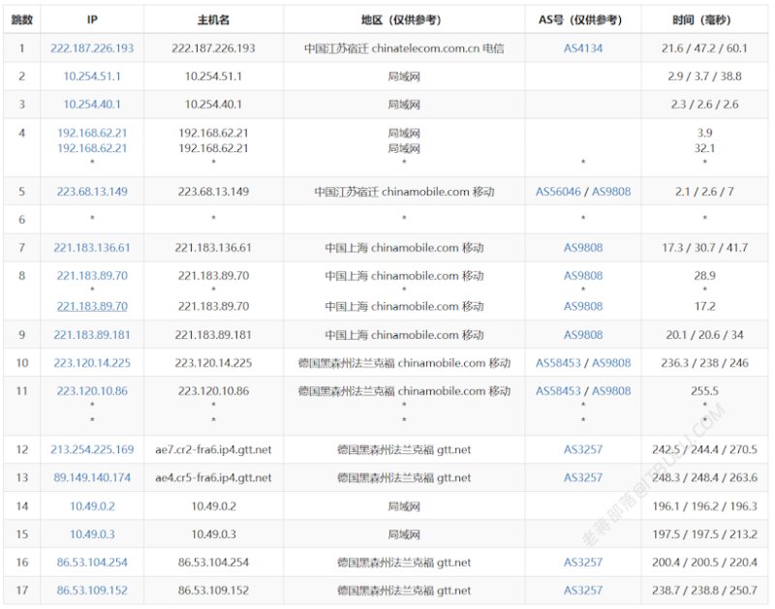Image resolution: width=775 pixels, height=609 pixels.
Task: Open IP link 10.254.40.1
Action: coord(92,105)
